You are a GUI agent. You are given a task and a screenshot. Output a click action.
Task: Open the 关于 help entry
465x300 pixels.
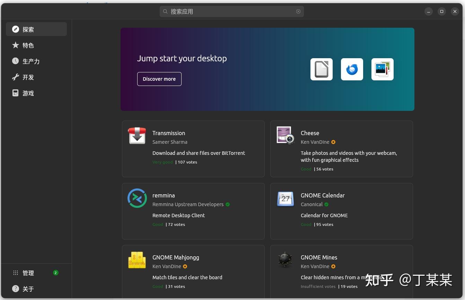(28, 289)
